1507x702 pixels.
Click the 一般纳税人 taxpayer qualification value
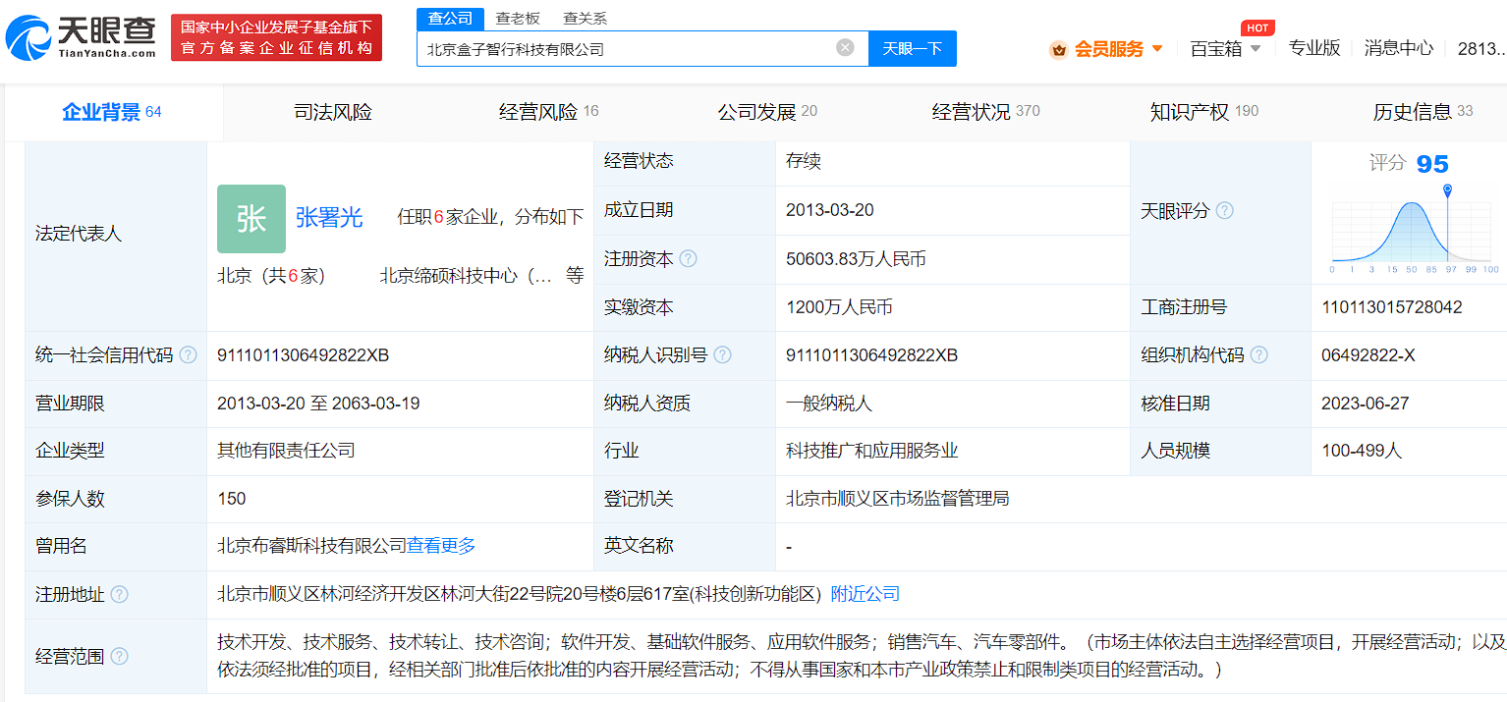pyautogui.click(x=829, y=404)
